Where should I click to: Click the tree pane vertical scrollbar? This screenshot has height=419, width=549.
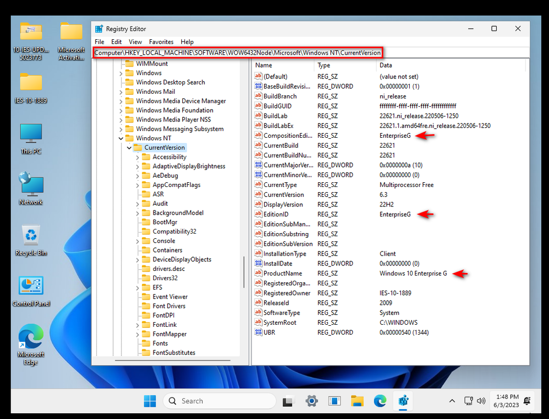(x=244, y=272)
